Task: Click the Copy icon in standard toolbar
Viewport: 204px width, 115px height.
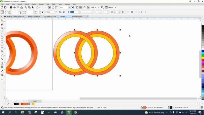Action: pyautogui.click(x=30, y=7)
